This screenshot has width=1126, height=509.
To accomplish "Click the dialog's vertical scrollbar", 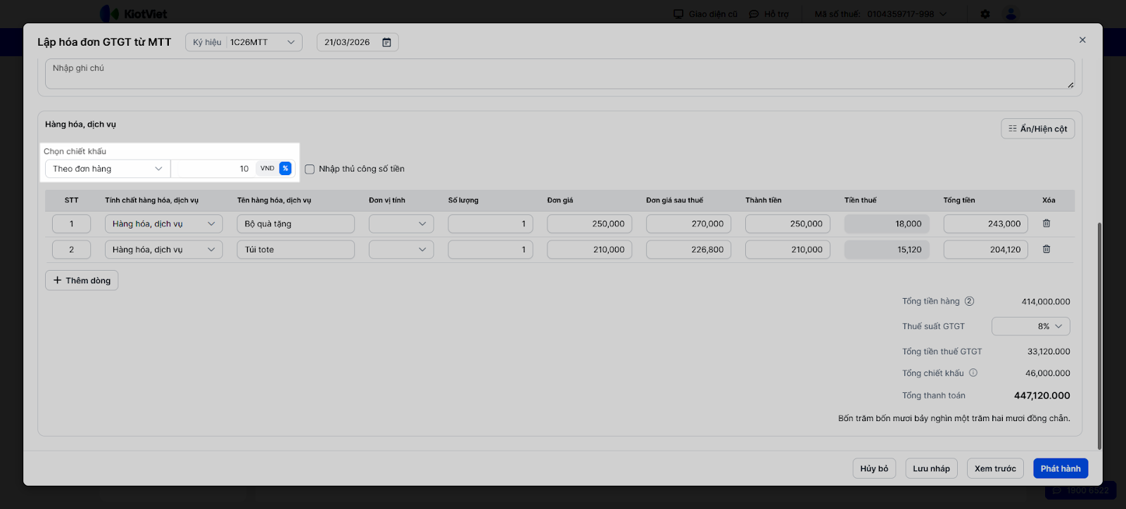I will [x=1099, y=336].
